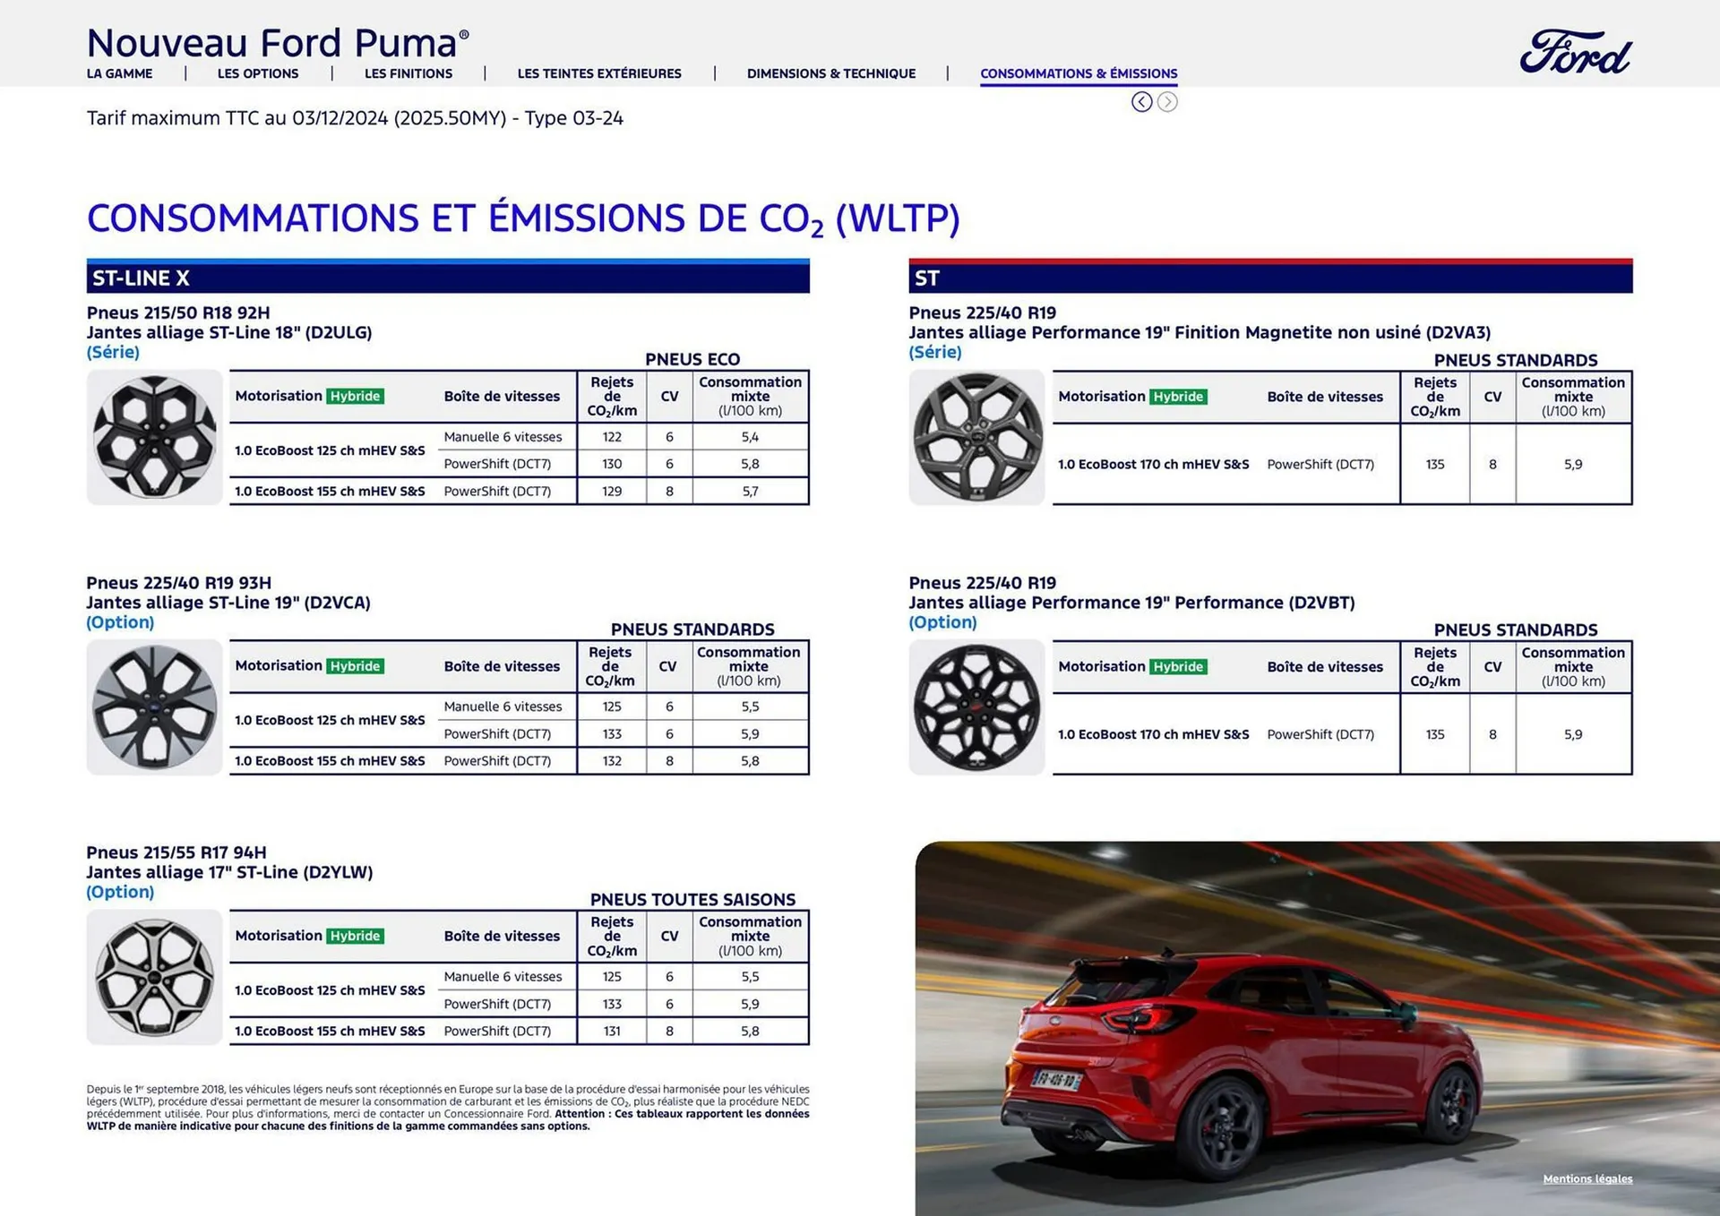Switch to the LES OPTIONS tab
The height and width of the screenshot is (1216, 1720).
point(258,73)
